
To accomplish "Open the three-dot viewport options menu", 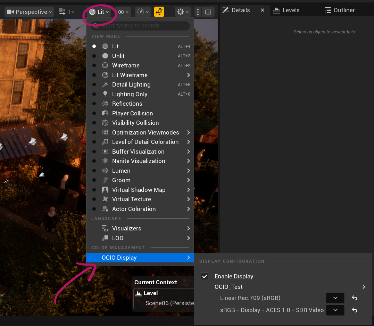I will [x=198, y=12].
